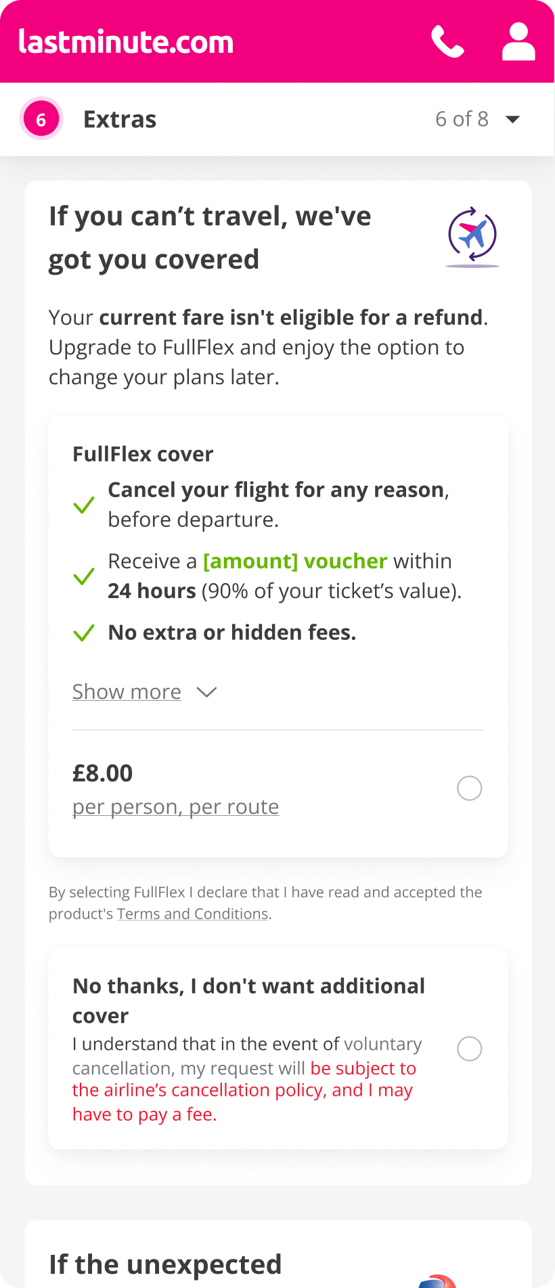
Task: Click the £8.00 price text
Action: pyautogui.click(x=103, y=773)
